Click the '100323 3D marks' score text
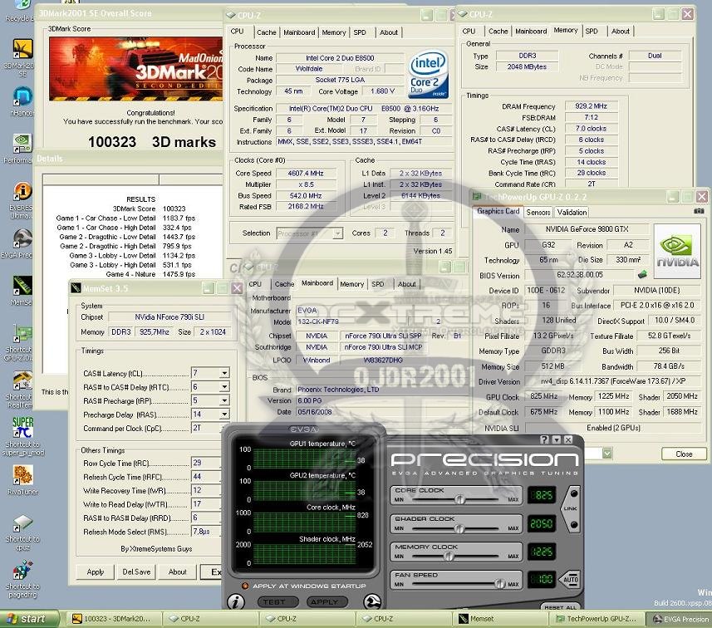Viewport: 712px width, 628px height. point(152,142)
